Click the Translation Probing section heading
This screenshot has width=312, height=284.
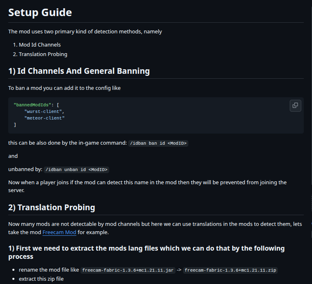[52, 207]
